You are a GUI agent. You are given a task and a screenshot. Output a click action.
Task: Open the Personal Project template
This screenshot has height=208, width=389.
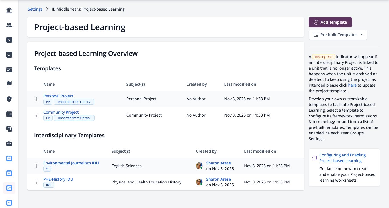(58, 96)
